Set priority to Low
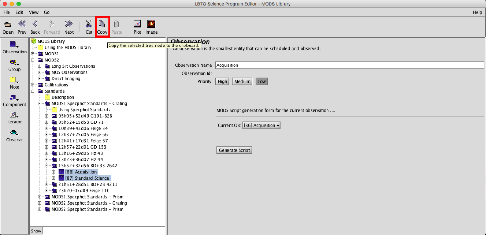 (262, 82)
